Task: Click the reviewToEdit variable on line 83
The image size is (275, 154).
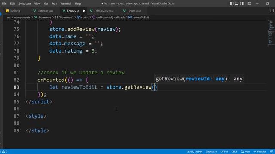Action: click(79, 87)
